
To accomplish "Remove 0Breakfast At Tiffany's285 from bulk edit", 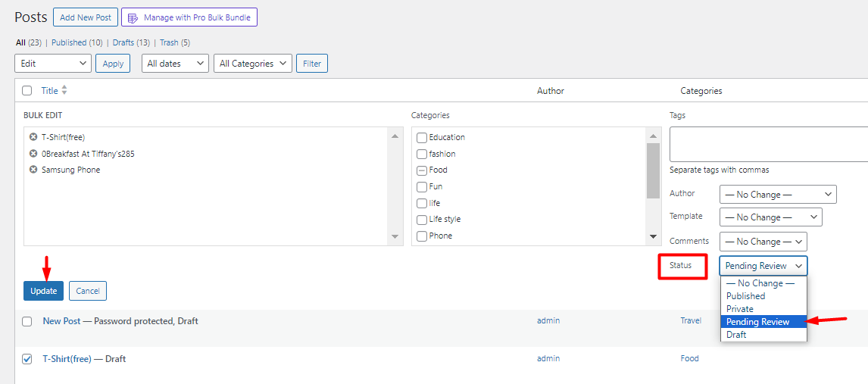I will (33, 154).
